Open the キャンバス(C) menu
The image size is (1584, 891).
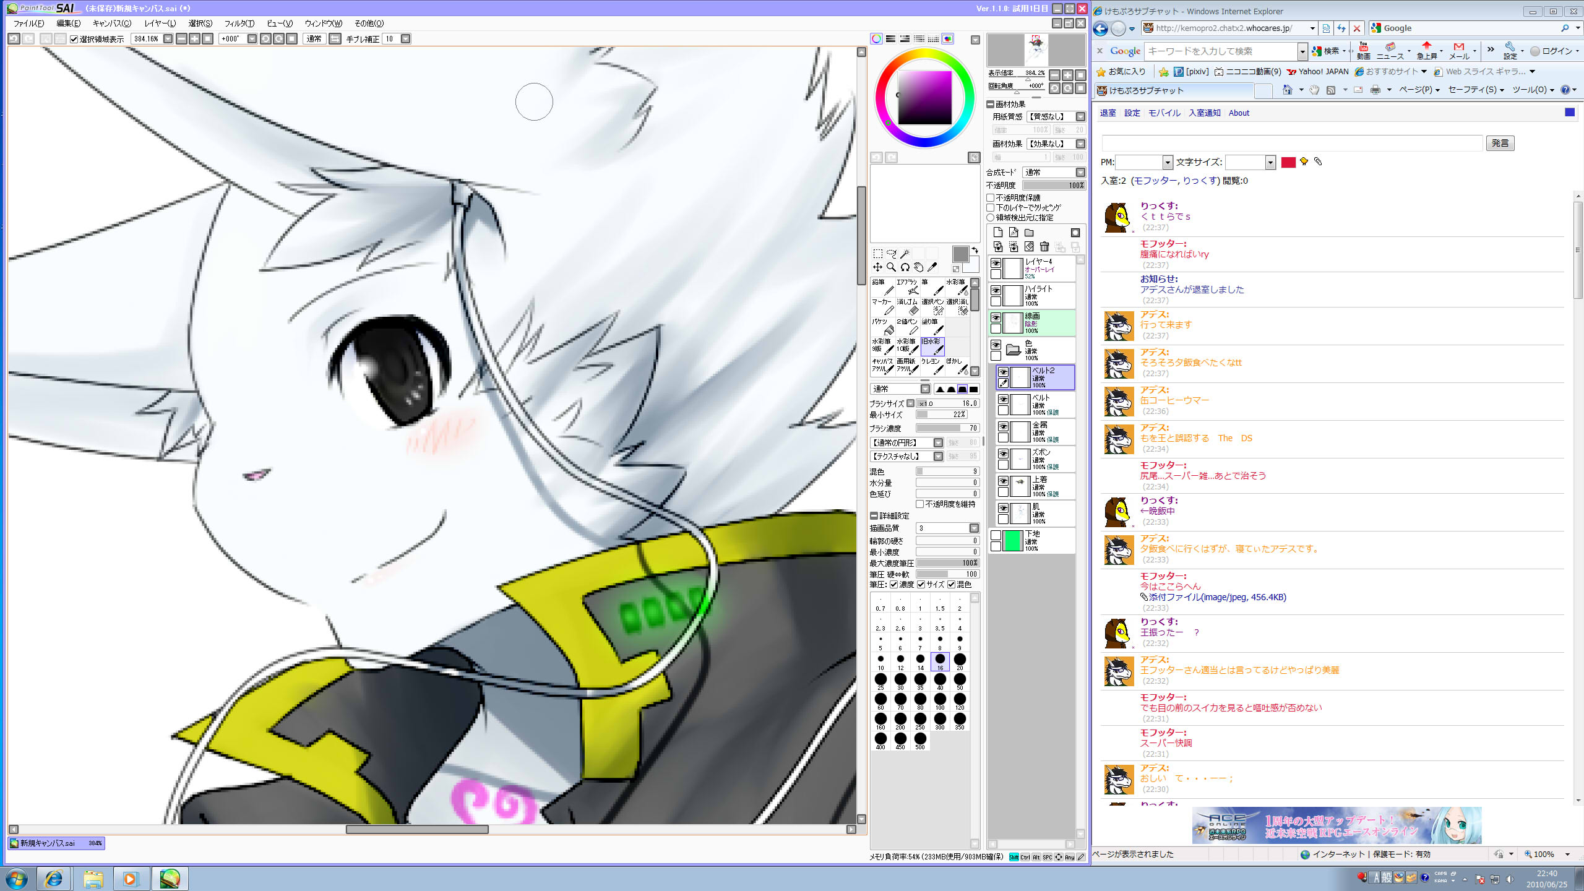pyautogui.click(x=112, y=24)
